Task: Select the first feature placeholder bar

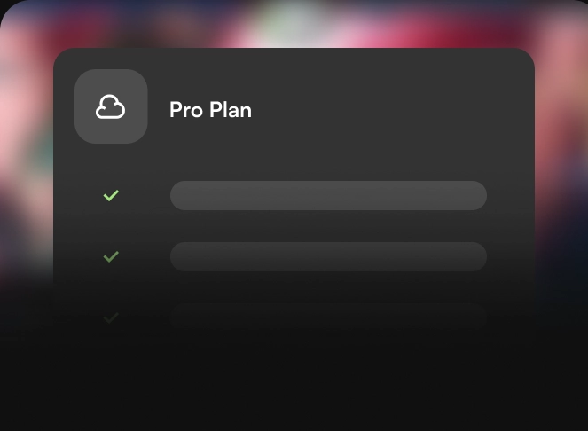Action: [328, 195]
